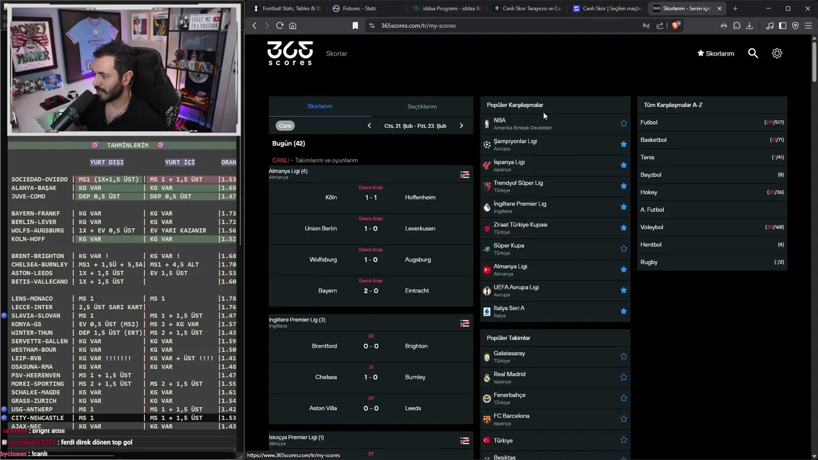Click the İngiltere Premier Lig flag icon
Viewport: 818px width, 460px height.
tap(465, 323)
